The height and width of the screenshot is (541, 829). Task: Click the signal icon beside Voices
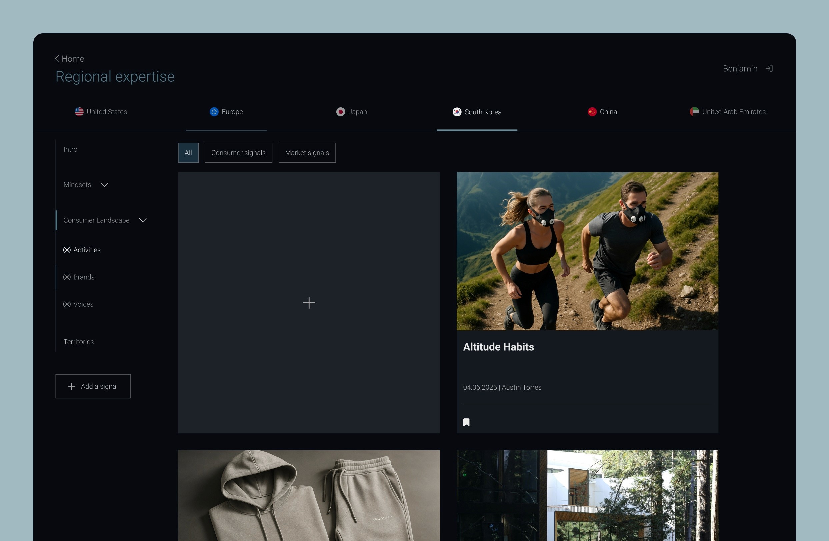pyautogui.click(x=67, y=304)
